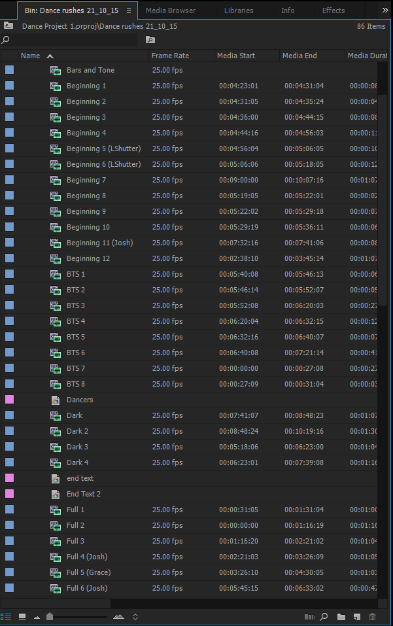Click the Clear trash can icon
The width and height of the screenshot is (393, 626).
372,617
